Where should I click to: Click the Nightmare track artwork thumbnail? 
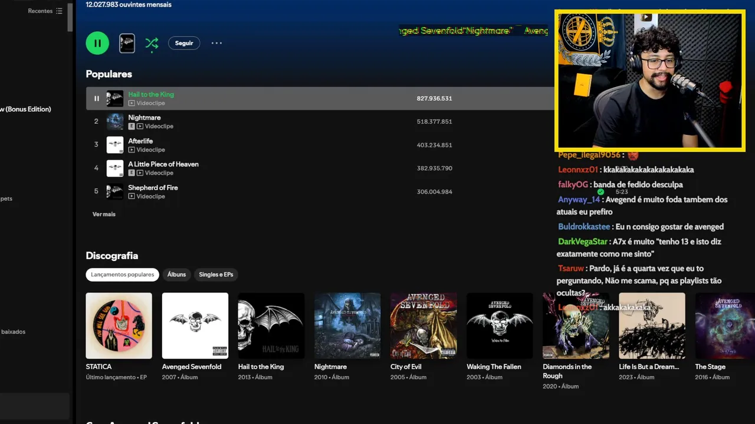pos(115,121)
